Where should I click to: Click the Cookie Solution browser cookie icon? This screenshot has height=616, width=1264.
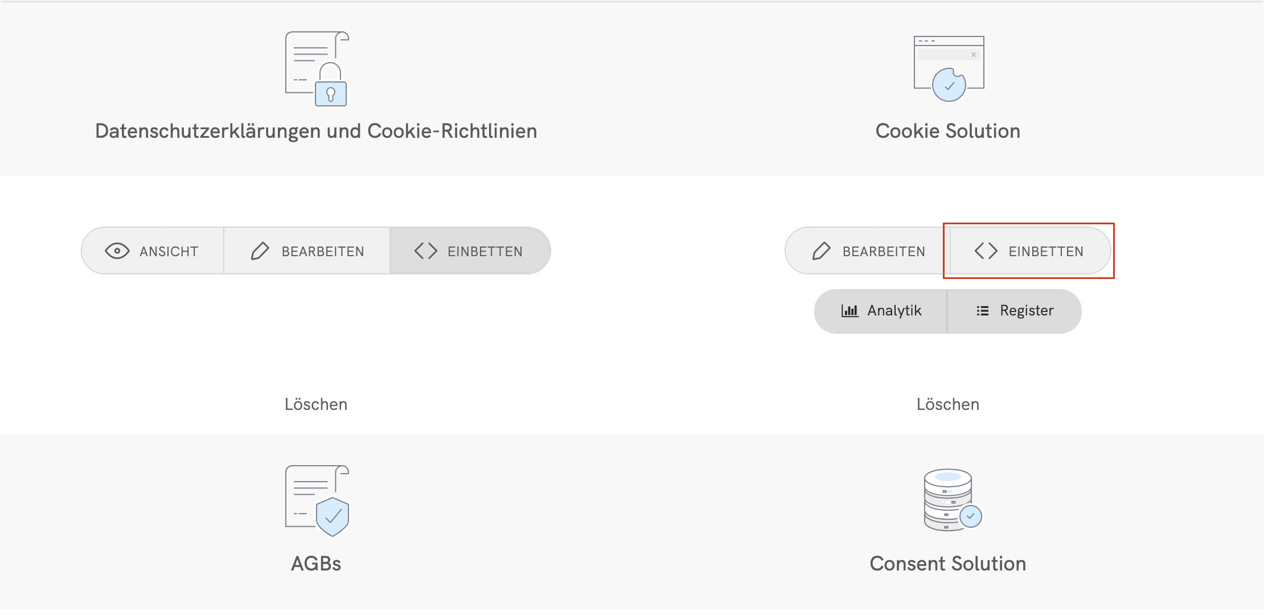[x=949, y=68]
